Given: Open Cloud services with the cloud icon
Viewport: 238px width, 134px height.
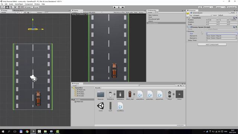Looking at the screenshot, I should [x=200, y=7].
